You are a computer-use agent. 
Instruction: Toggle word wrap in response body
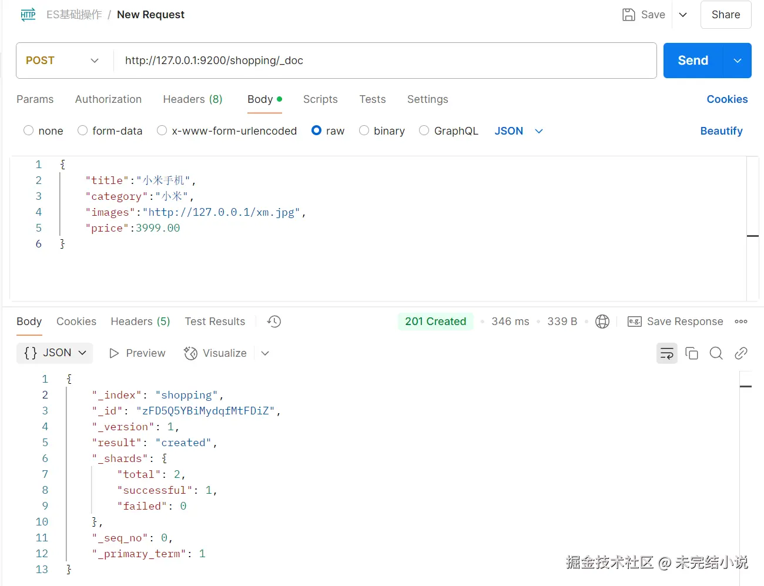[667, 353]
